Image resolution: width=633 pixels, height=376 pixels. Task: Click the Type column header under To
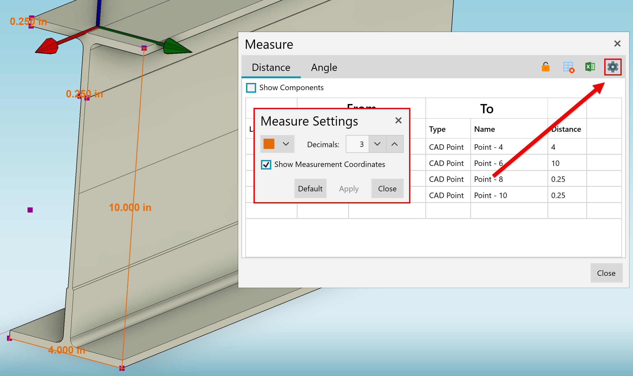pyautogui.click(x=448, y=129)
